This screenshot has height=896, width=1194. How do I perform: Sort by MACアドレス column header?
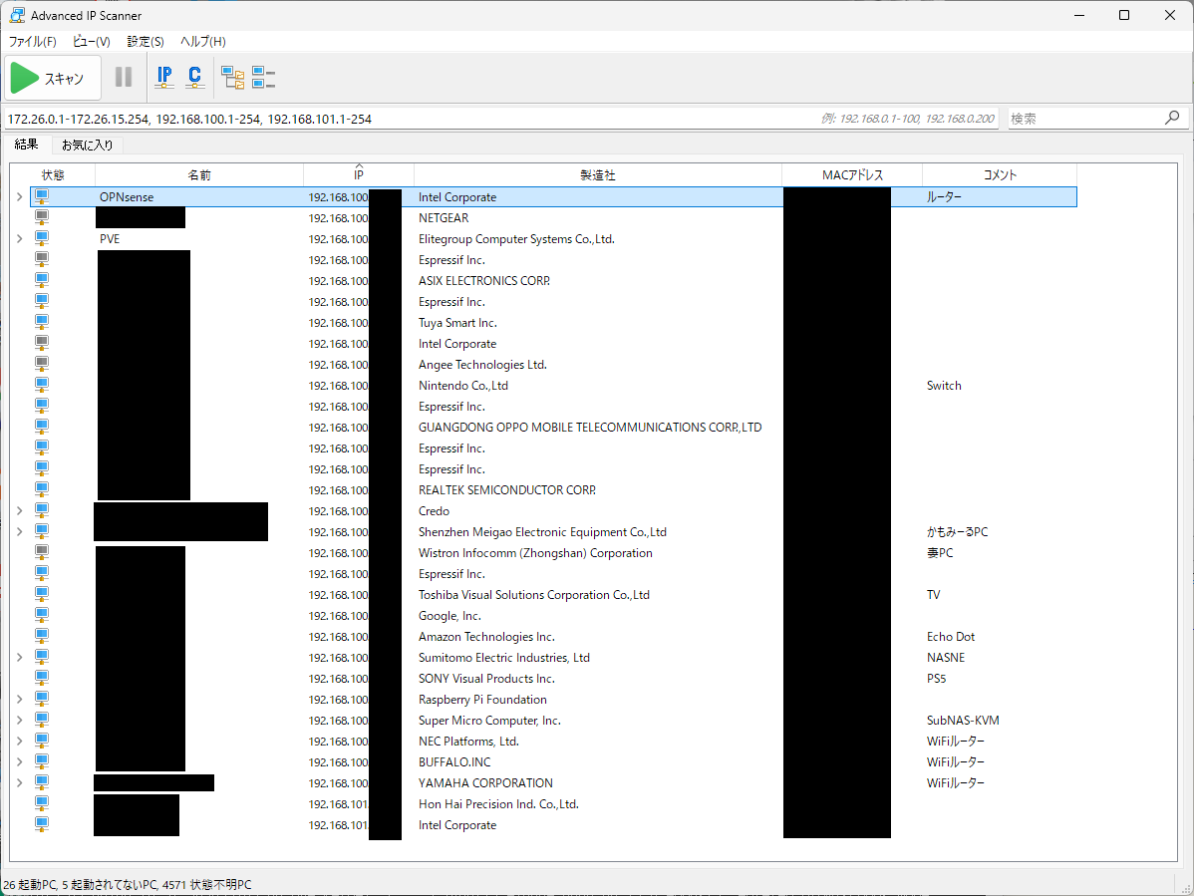852,175
